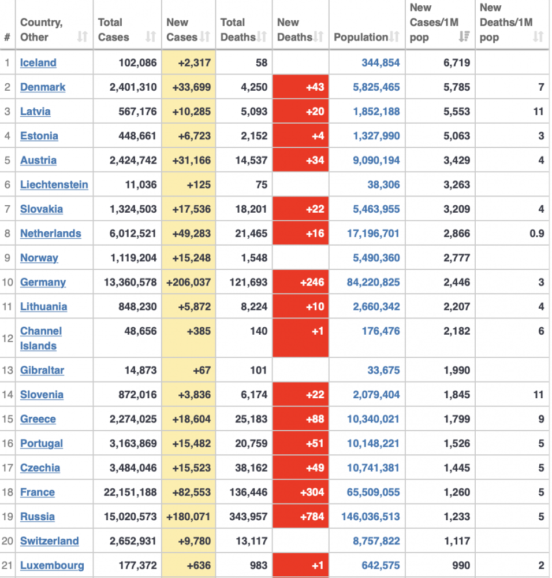
Task: Open Denmark population 5,825,465 link
Action: (x=376, y=87)
